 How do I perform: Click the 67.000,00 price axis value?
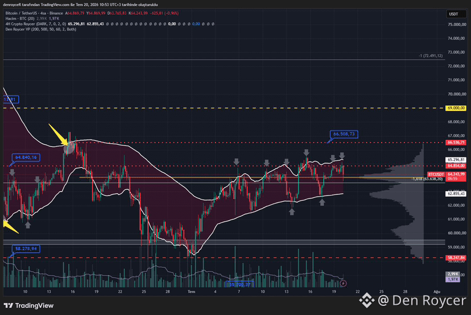[456, 136]
